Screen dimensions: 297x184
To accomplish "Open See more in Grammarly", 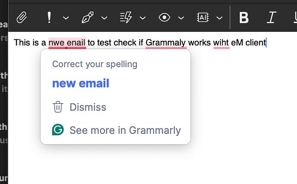I will [x=125, y=130].
